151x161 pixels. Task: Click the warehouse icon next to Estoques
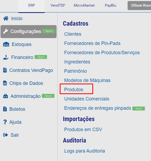click(6, 44)
